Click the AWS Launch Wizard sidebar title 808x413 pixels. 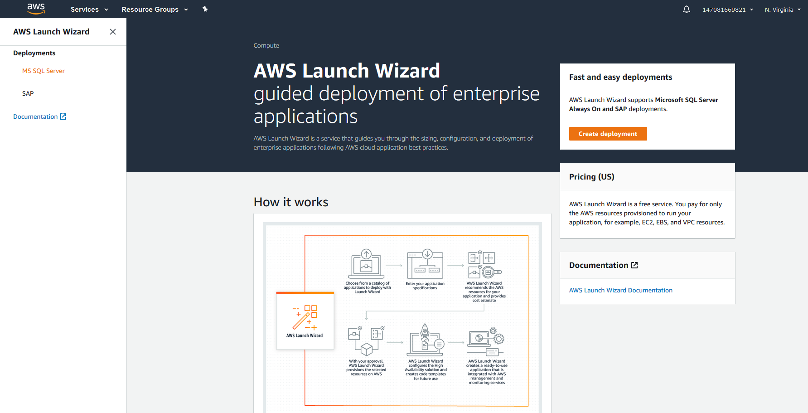(51, 32)
